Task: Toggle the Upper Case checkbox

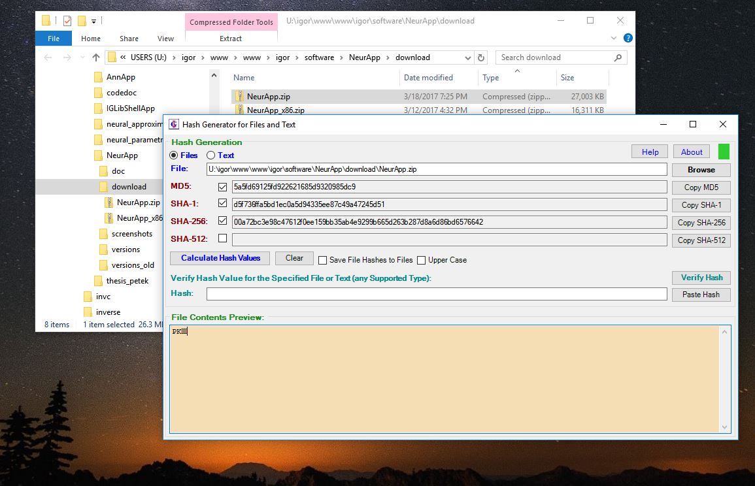Action: point(422,260)
